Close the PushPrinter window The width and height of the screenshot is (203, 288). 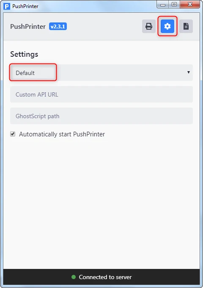click(190, 4)
